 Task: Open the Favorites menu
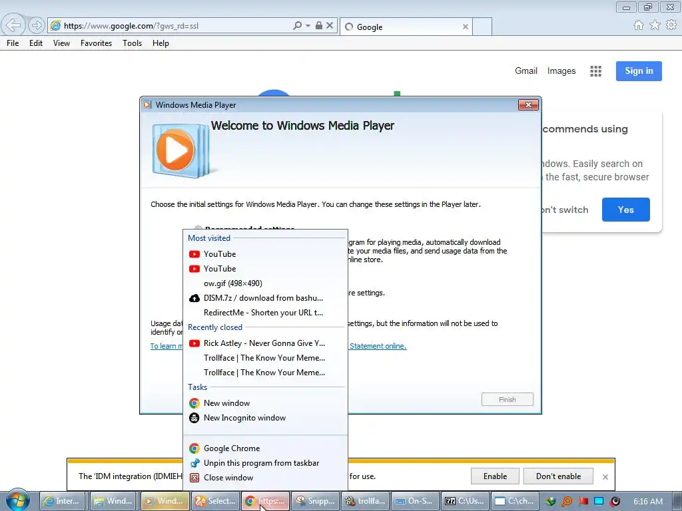tap(96, 43)
